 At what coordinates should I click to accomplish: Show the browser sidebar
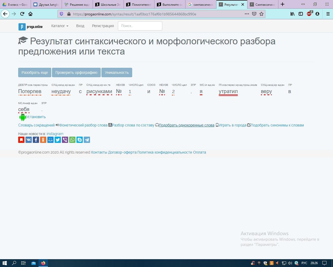[301, 14]
